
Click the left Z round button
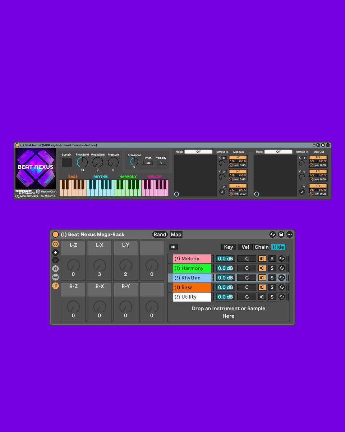coord(222,192)
